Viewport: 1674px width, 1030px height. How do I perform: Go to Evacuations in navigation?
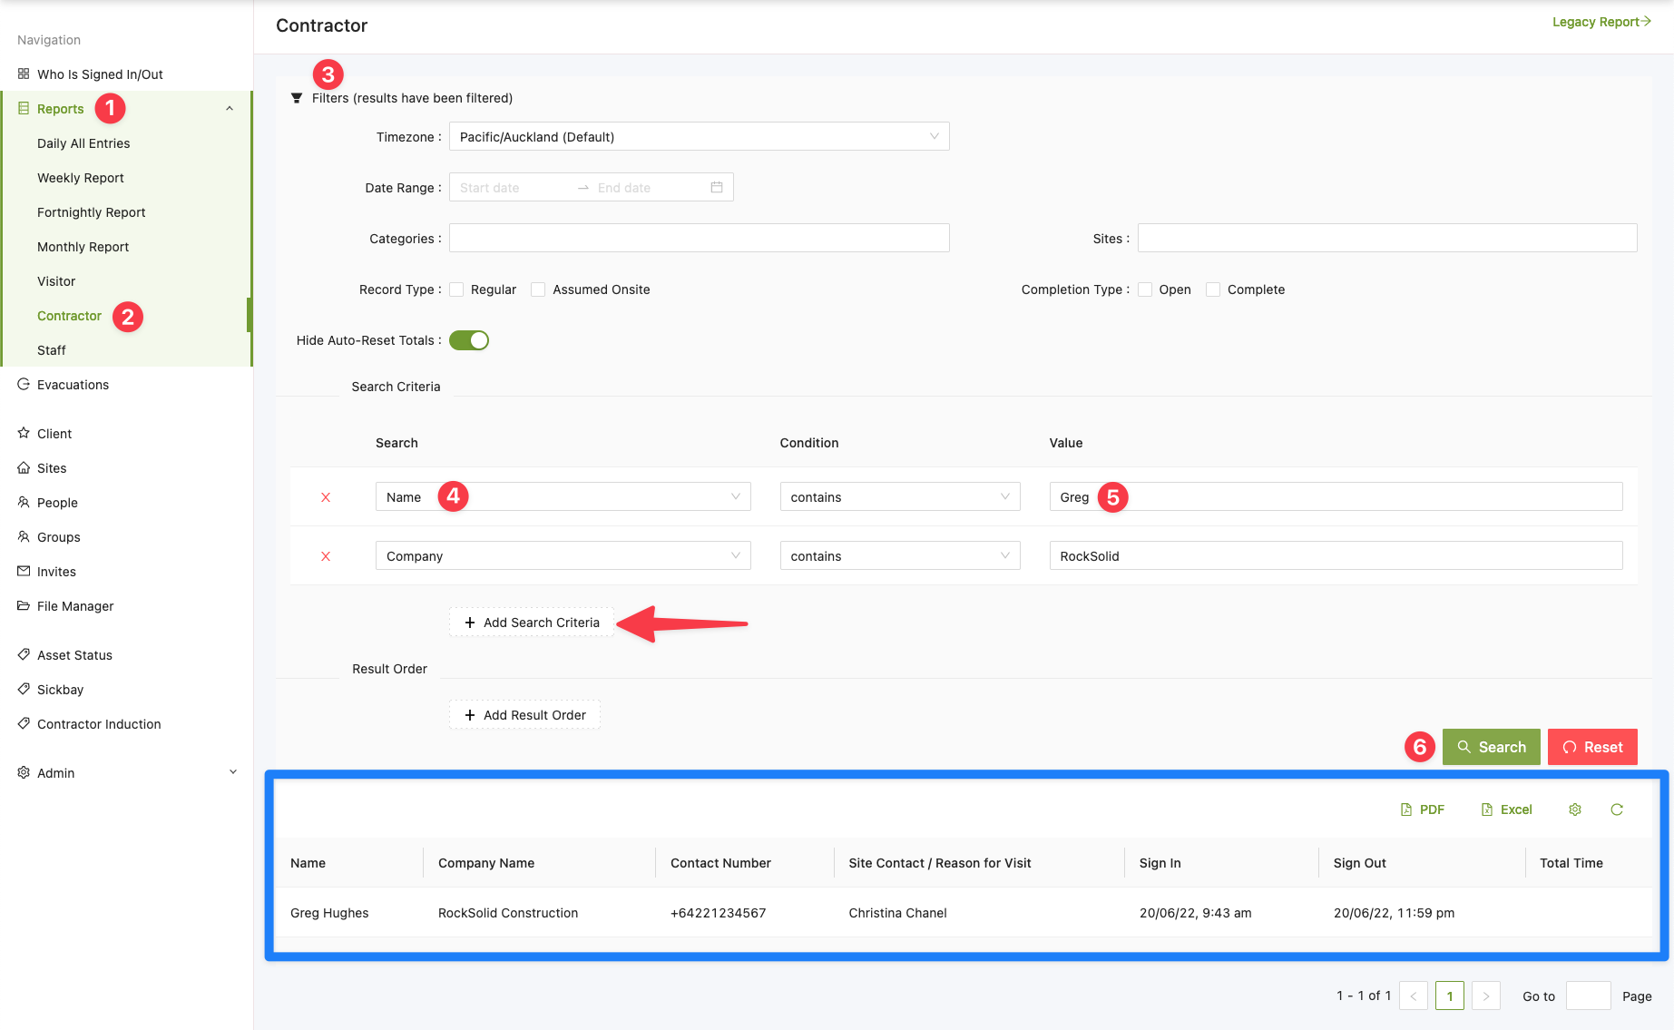click(73, 385)
